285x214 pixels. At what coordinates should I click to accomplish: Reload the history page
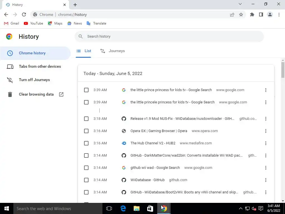click(24, 14)
